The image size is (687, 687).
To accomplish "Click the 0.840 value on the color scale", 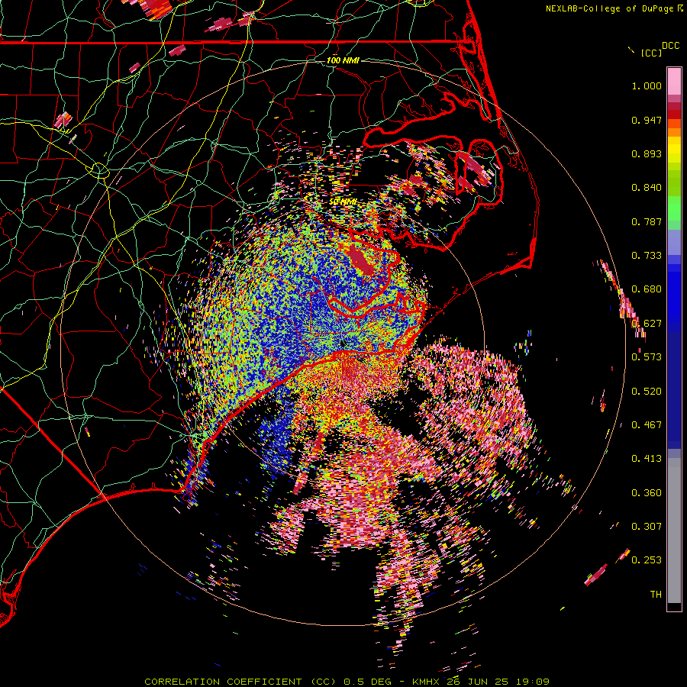I will tap(647, 188).
